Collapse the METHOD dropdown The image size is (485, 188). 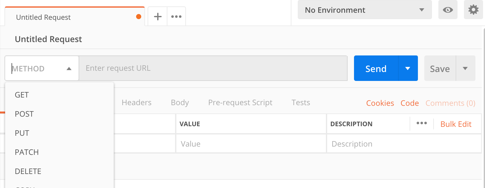tap(69, 68)
